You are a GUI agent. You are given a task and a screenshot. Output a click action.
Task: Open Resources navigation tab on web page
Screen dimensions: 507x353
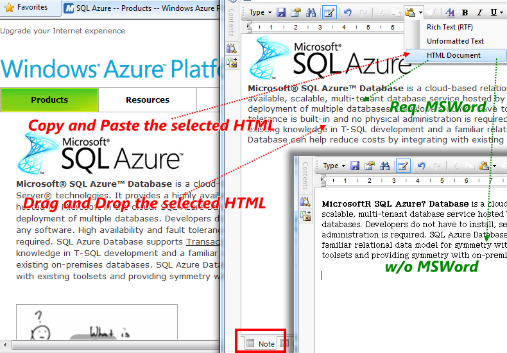coord(148,100)
